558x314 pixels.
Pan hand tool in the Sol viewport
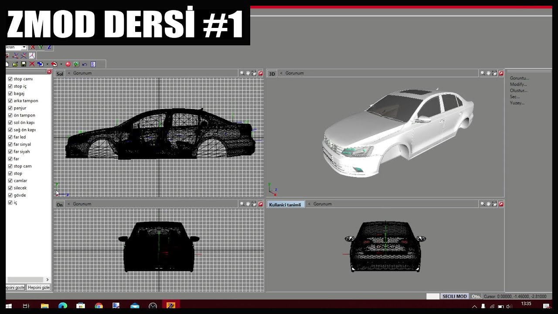[x=248, y=73]
